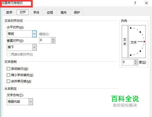The width and height of the screenshot is (152, 117).
Task: Increase the 缩进 indent value
Action: coord(53,39)
